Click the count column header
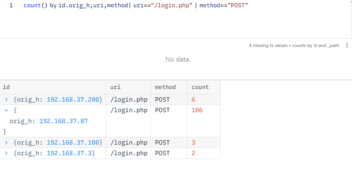352x180 pixels. 200,87
